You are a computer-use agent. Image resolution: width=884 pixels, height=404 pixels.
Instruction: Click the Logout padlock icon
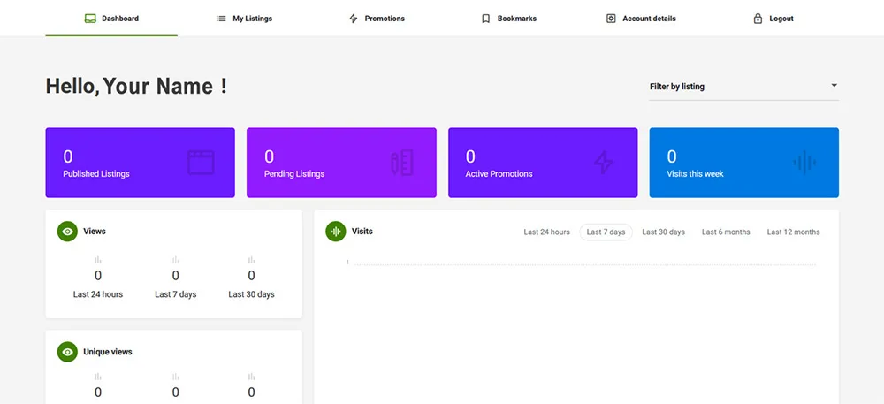click(758, 19)
